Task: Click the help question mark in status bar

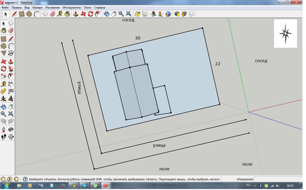Action: pyautogui.click(x=25, y=179)
